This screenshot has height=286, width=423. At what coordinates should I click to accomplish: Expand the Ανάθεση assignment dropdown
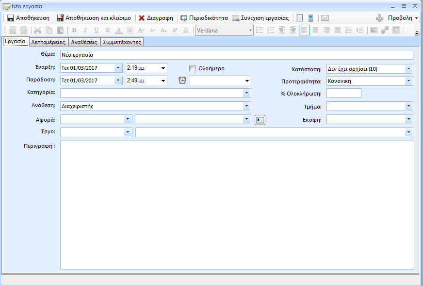pyautogui.click(x=246, y=106)
